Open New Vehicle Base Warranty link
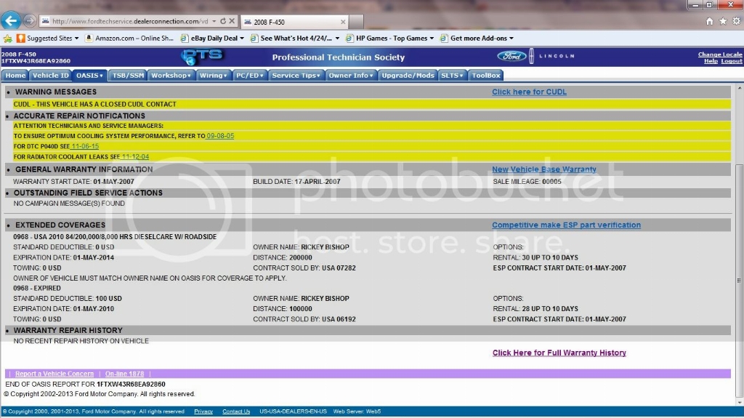 543,169
